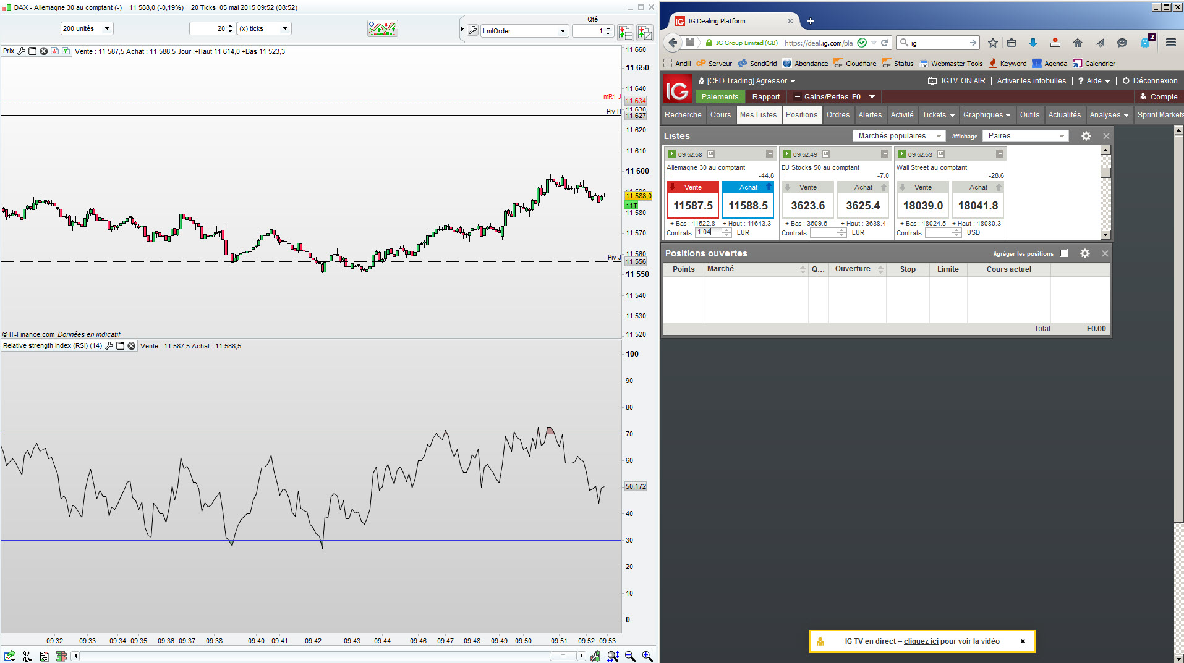Toggle the Agréger les positions checkbox

1064,253
